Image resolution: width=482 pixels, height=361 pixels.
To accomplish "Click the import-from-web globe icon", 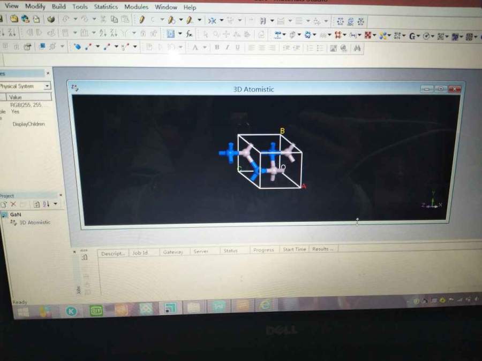I will pos(26,19).
